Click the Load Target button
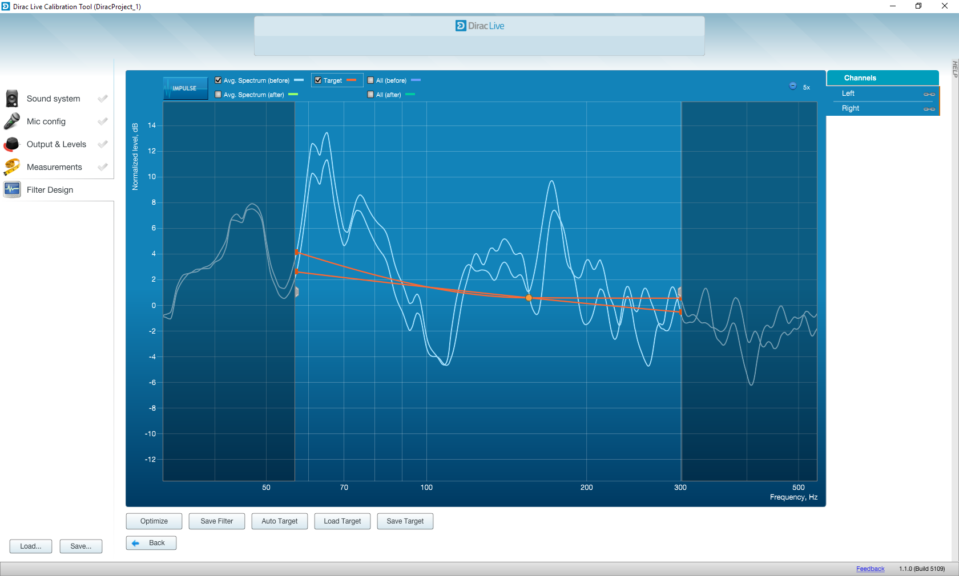 (x=342, y=521)
